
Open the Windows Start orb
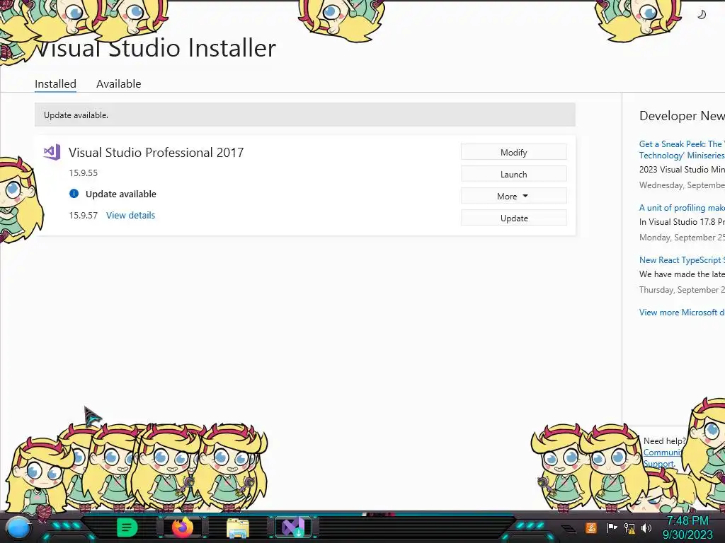tap(18, 527)
